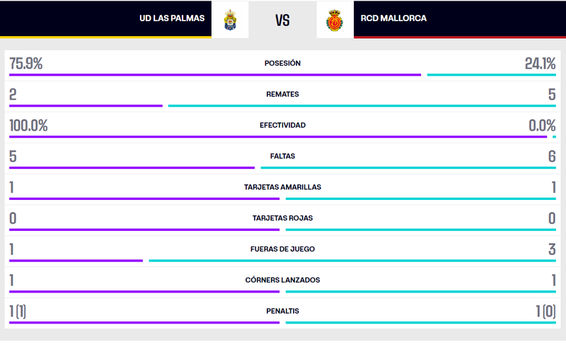Click the purple Efectividad bar at 100.0%
Screen dimensions: 566x344
click(277, 137)
